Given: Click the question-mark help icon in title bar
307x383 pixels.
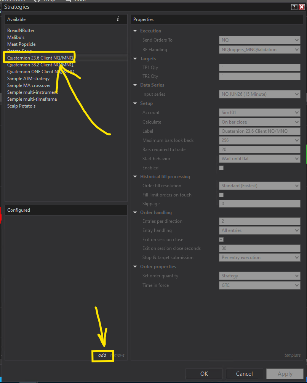Looking at the screenshot, I should [x=294, y=7].
